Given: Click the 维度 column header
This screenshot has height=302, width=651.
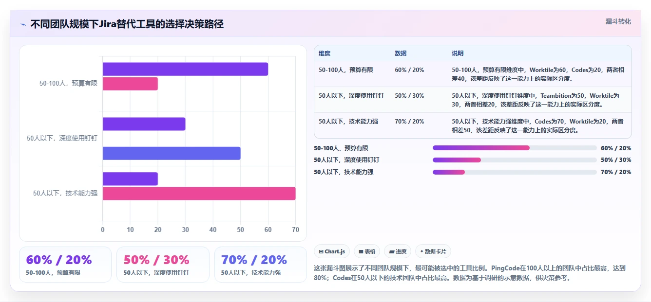Looking at the screenshot, I should click(x=325, y=53).
